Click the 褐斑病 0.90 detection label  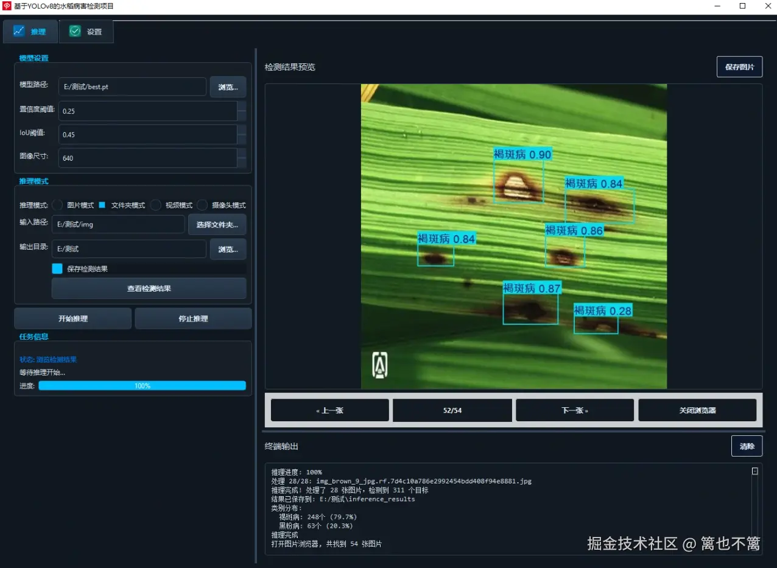pos(522,155)
